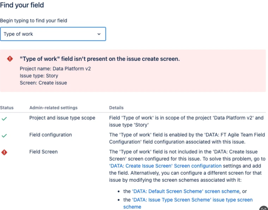Select Project and issue type scope row label
Image resolution: width=268 pixels, height=210 pixels.
(62, 118)
